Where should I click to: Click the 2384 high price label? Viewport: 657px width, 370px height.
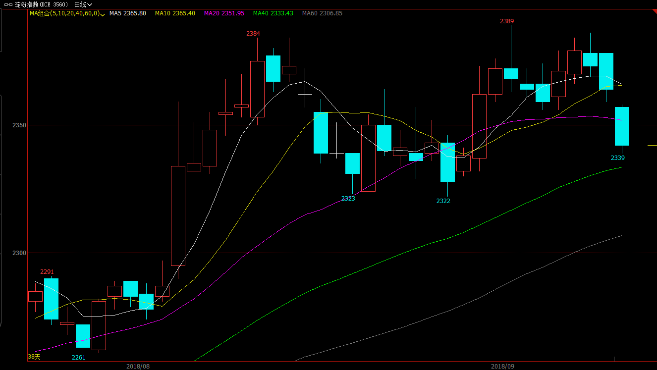253,33
